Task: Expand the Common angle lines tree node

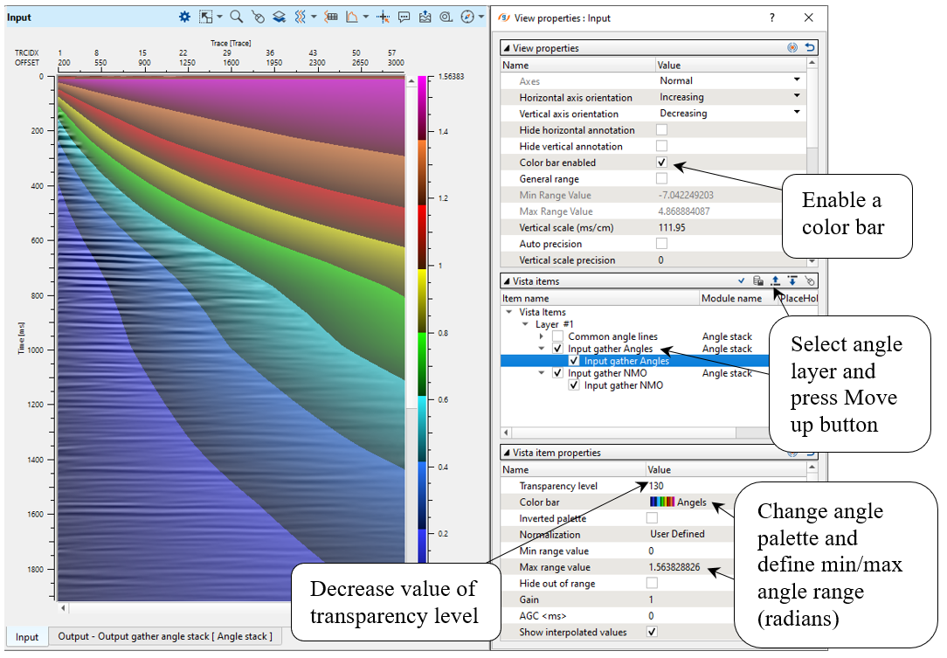Action: pos(542,336)
